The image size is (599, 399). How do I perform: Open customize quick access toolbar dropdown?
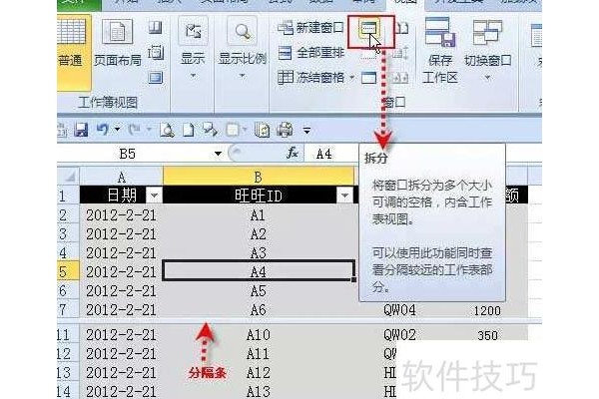tap(306, 131)
